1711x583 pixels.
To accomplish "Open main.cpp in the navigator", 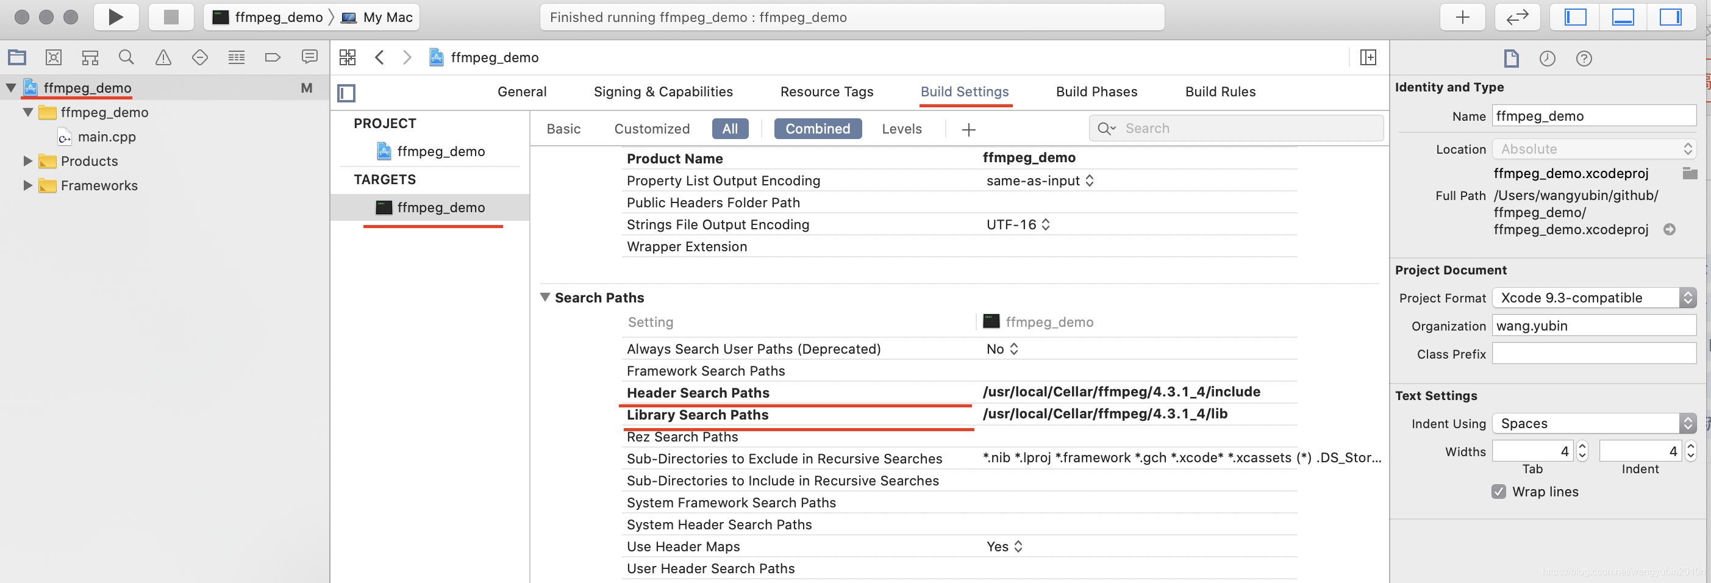I will point(106,137).
